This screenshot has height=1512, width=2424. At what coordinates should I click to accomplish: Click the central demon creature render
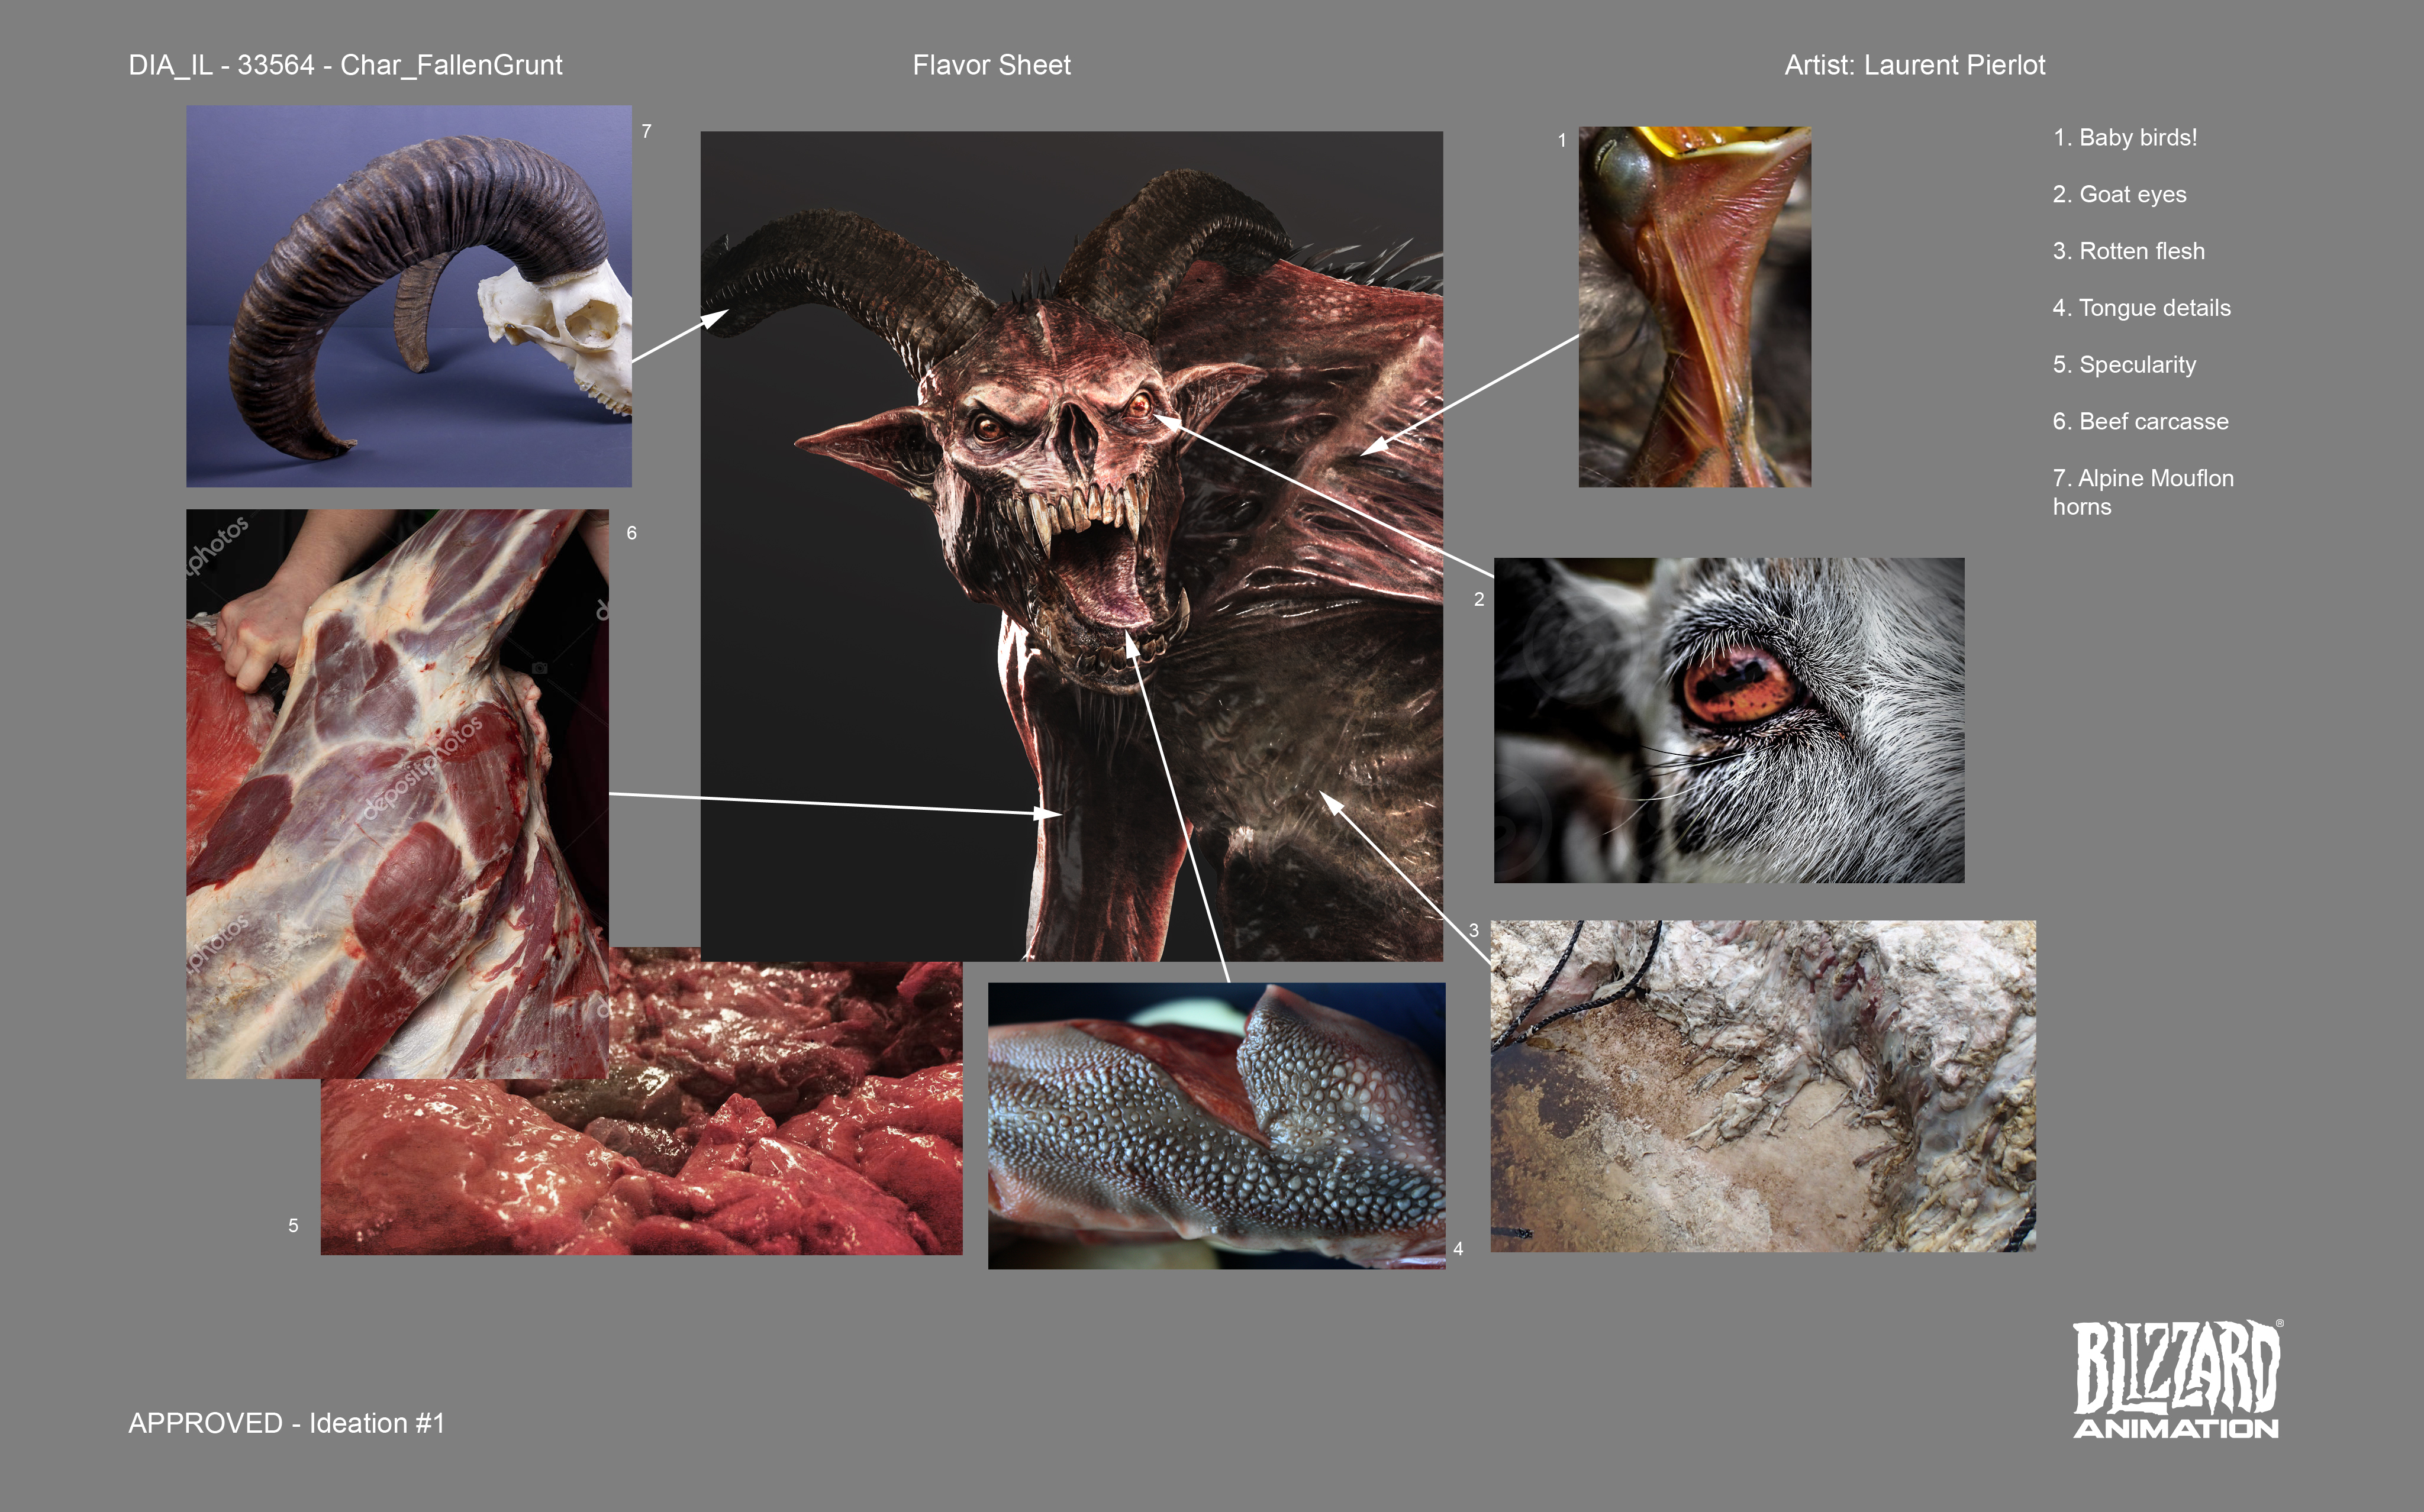coord(1071,545)
